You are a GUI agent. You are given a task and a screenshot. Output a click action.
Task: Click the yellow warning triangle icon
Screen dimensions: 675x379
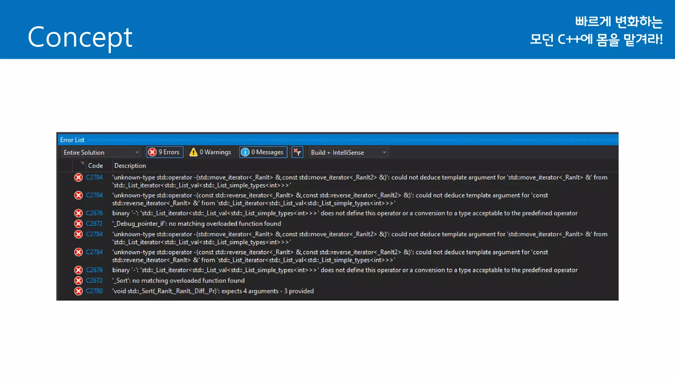(x=193, y=152)
